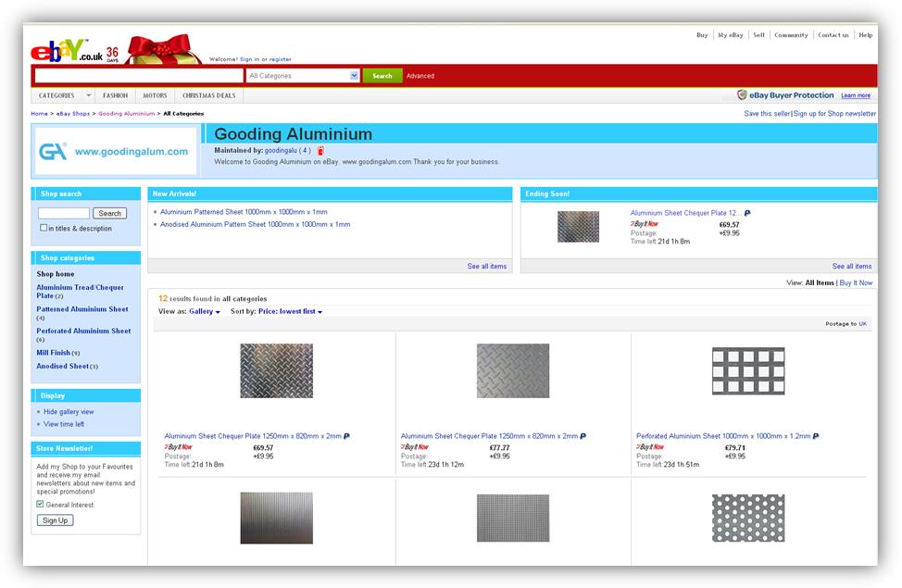The image size is (902, 588).
Task: Uncheck the General Interest newsletter checkbox
Action: 40,505
